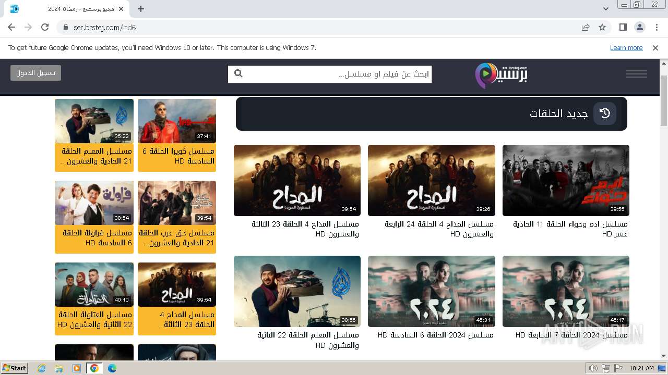The width and height of the screenshot is (668, 375).
Task: Click the clock icon beside جديد الحلقات
Action: (x=605, y=114)
